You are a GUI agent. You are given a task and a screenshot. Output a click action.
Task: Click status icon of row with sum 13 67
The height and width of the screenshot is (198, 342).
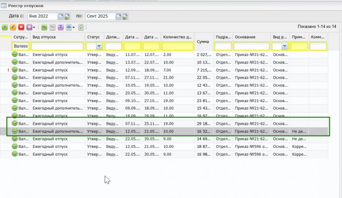pyautogui.click(x=15, y=93)
